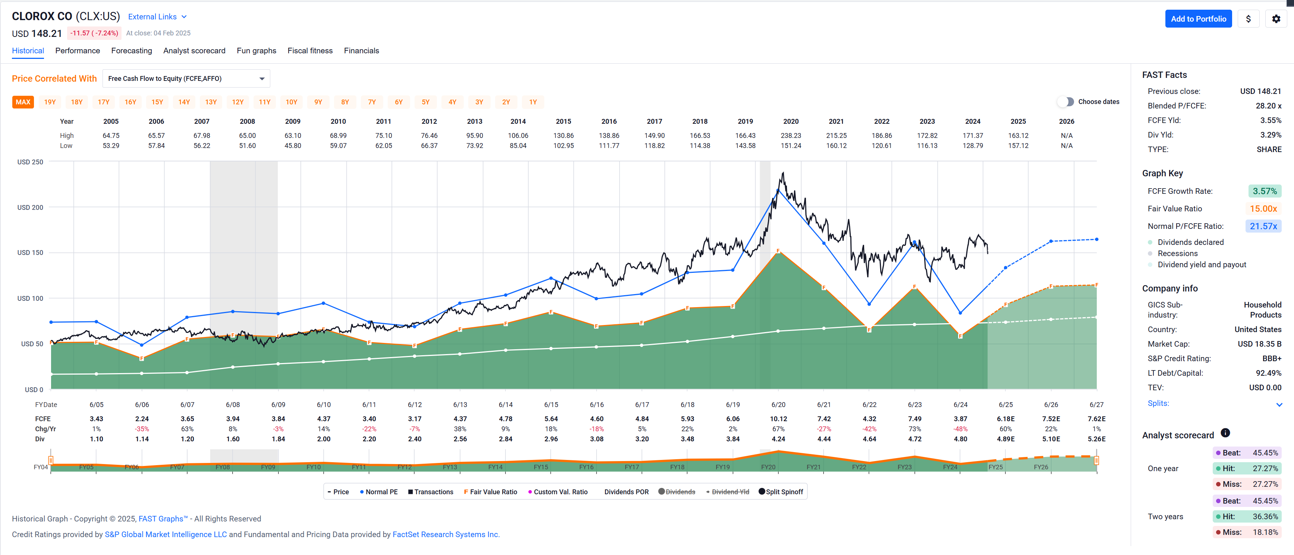Click the S&P Credit Rating BBB+ value
The height and width of the screenshot is (555, 1294).
pyautogui.click(x=1271, y=359)
